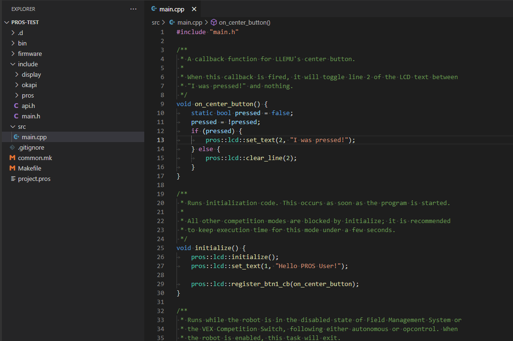This screenshot has width=513, height=341.
Task: Click the Makefile M icon in Explorer
Action: pos(12,168)
